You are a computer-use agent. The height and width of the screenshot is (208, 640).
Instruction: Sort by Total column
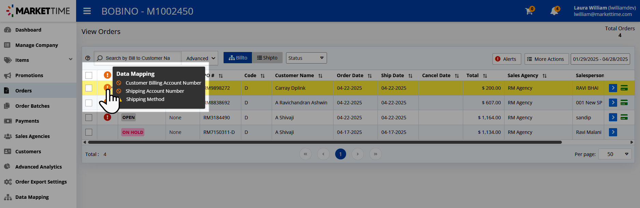[485, 76]
